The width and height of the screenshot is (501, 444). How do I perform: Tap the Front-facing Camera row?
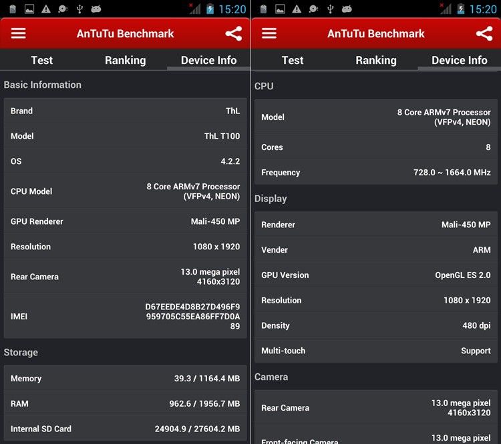click(x=376, y=435)
